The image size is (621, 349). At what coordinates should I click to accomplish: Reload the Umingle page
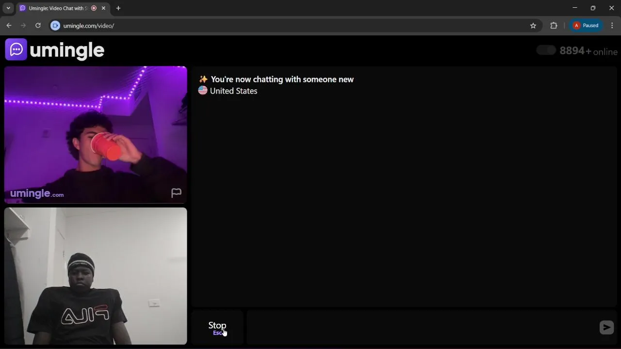pyautogui.click(x=38, y=26)
